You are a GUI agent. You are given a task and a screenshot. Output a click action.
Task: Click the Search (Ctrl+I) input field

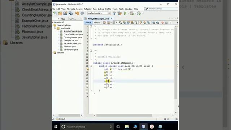(161, 9)
